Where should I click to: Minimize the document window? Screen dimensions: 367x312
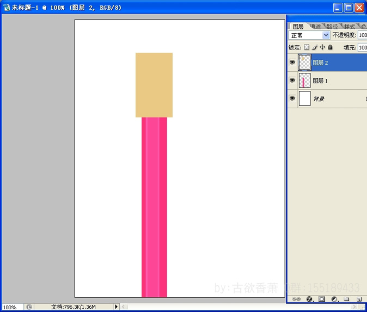tap(338, 8)
